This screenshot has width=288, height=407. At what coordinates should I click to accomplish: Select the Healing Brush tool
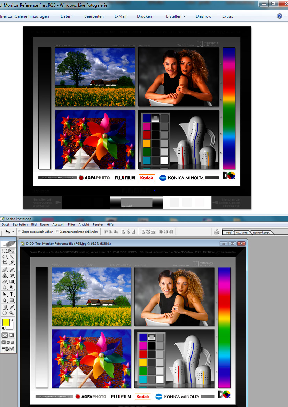pyautogui.click(x=5, y=270)
